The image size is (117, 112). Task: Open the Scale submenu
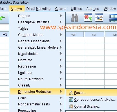click(x=37, y=98)
